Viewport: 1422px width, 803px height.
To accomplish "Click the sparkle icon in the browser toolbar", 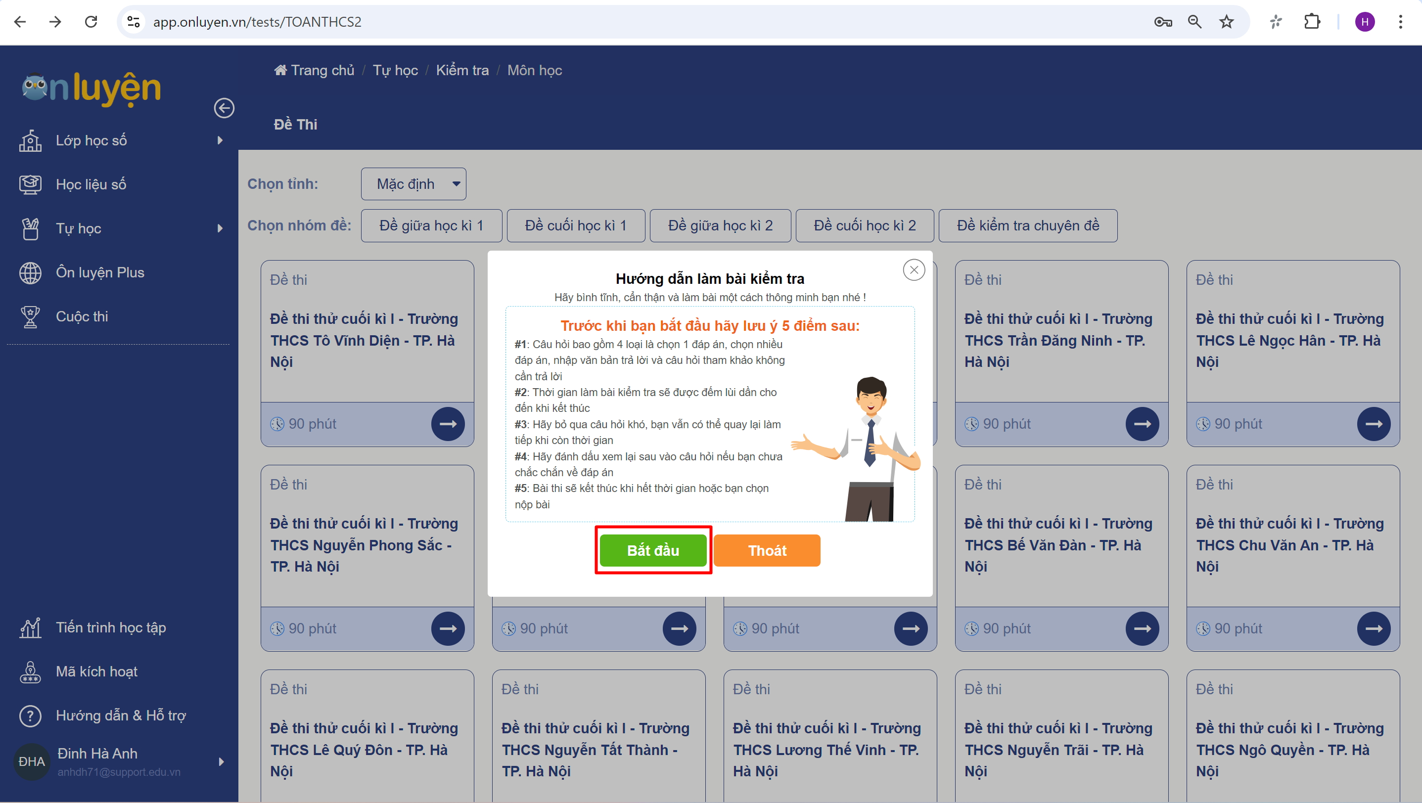I will (x=1276, y=22).
